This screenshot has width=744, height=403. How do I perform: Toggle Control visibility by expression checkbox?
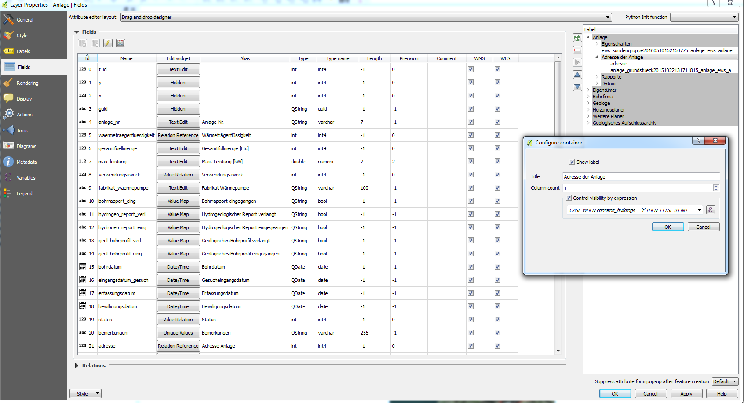[569, 198]
